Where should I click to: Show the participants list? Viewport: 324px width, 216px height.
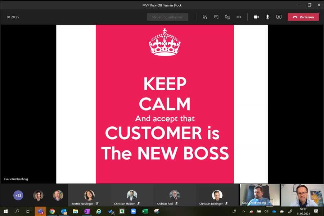pyautogui.click(x=204, y=17)
